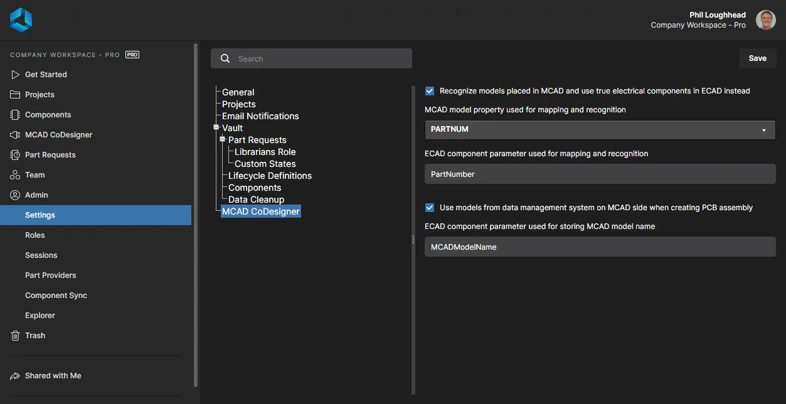Select Lifecycle Definitions in settings tree
This screenshot has height=404, width=786.
[270, 176]
